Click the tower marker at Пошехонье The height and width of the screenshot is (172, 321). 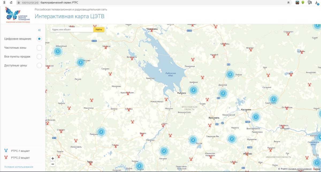(192, 60)
